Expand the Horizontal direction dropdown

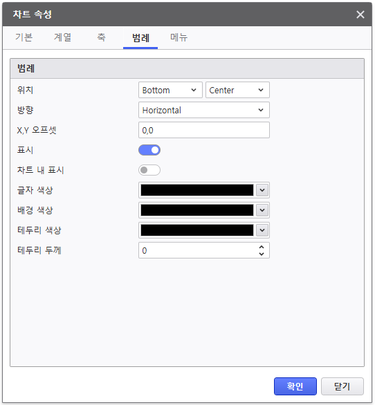point(204,110)
